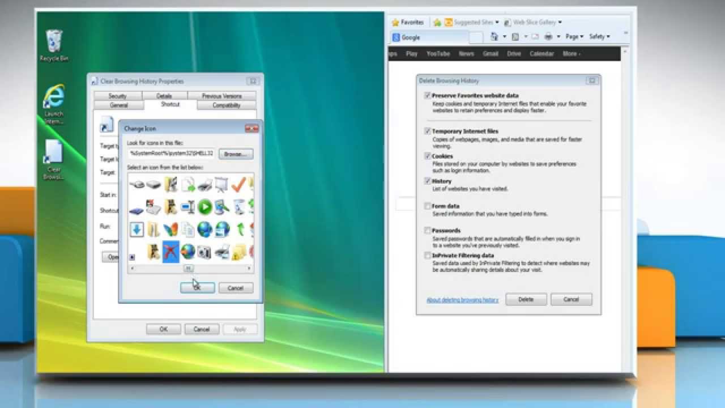Select the presentation screen icon
The width and height of the screenshot is (725, 408).
point(222,184)
